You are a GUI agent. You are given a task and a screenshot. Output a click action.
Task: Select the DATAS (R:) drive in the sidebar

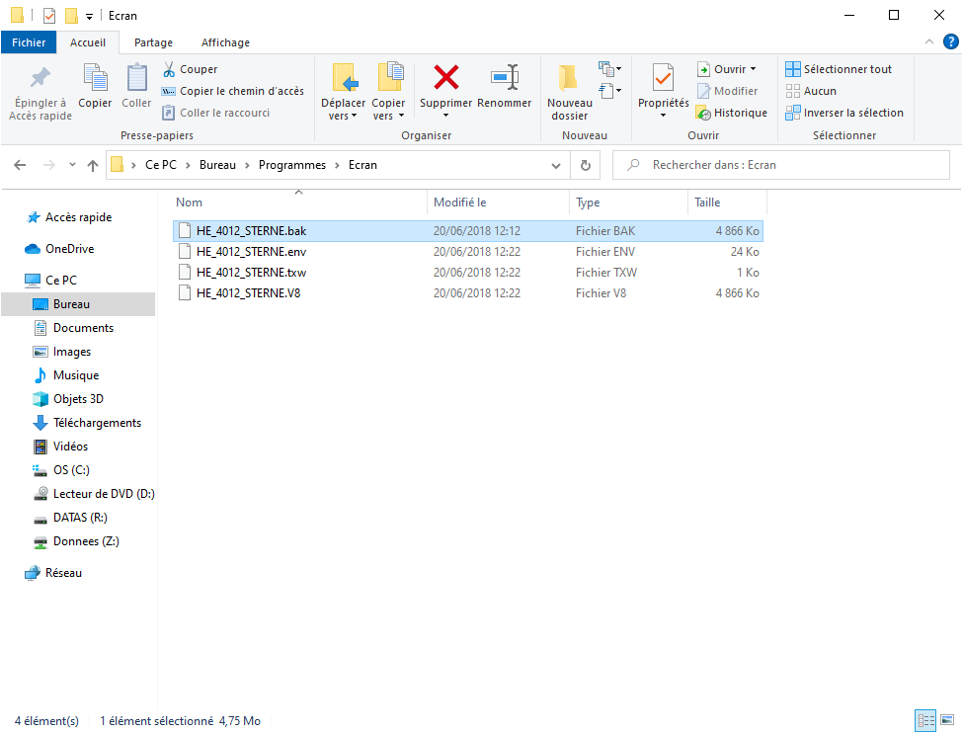tap(79, 518)
